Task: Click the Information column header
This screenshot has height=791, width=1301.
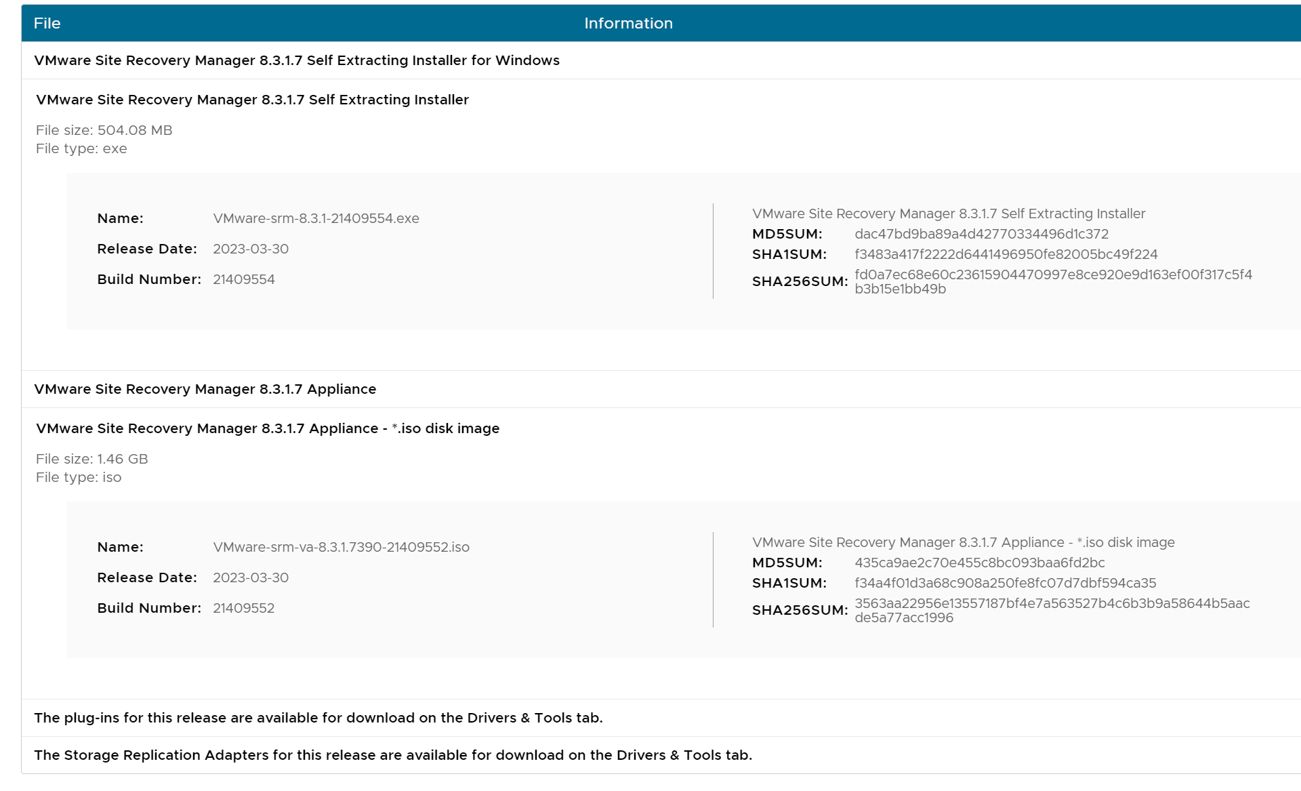Action: point(628,23)
